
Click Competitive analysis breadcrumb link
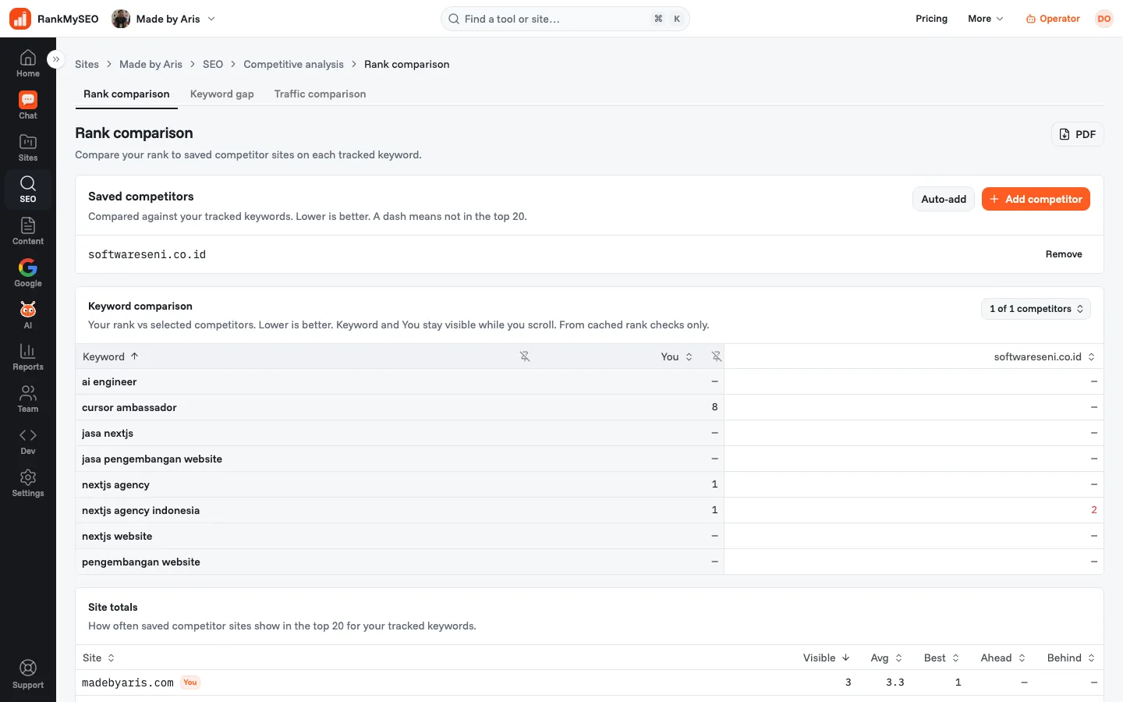(293, 64)
